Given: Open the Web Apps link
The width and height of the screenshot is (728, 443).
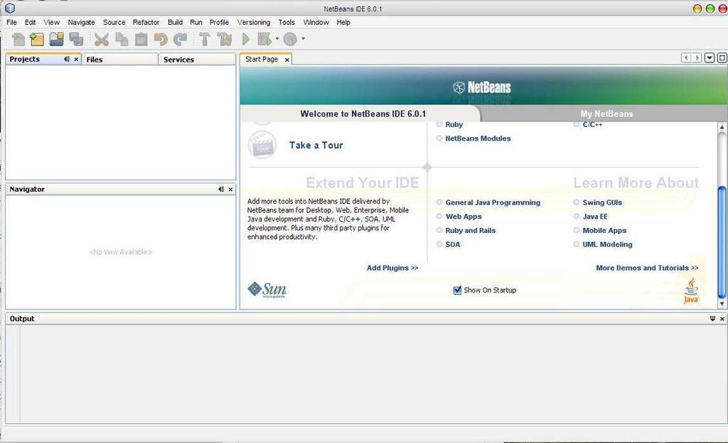Looking at the screenshot, I should pyautogui.click(x=464, y=217).
